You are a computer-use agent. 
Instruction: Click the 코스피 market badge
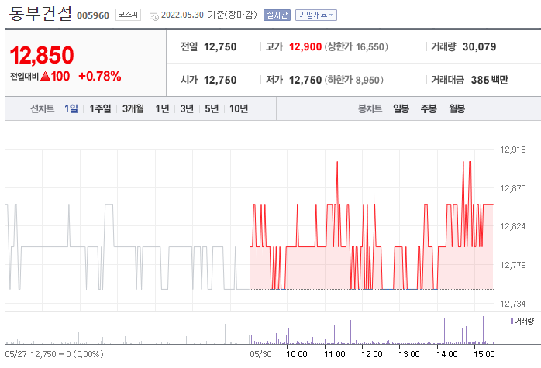click(x=128, y=15)
